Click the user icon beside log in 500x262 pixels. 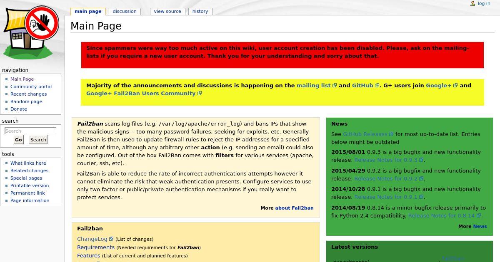pyautogui.click(x=472, y=3)
